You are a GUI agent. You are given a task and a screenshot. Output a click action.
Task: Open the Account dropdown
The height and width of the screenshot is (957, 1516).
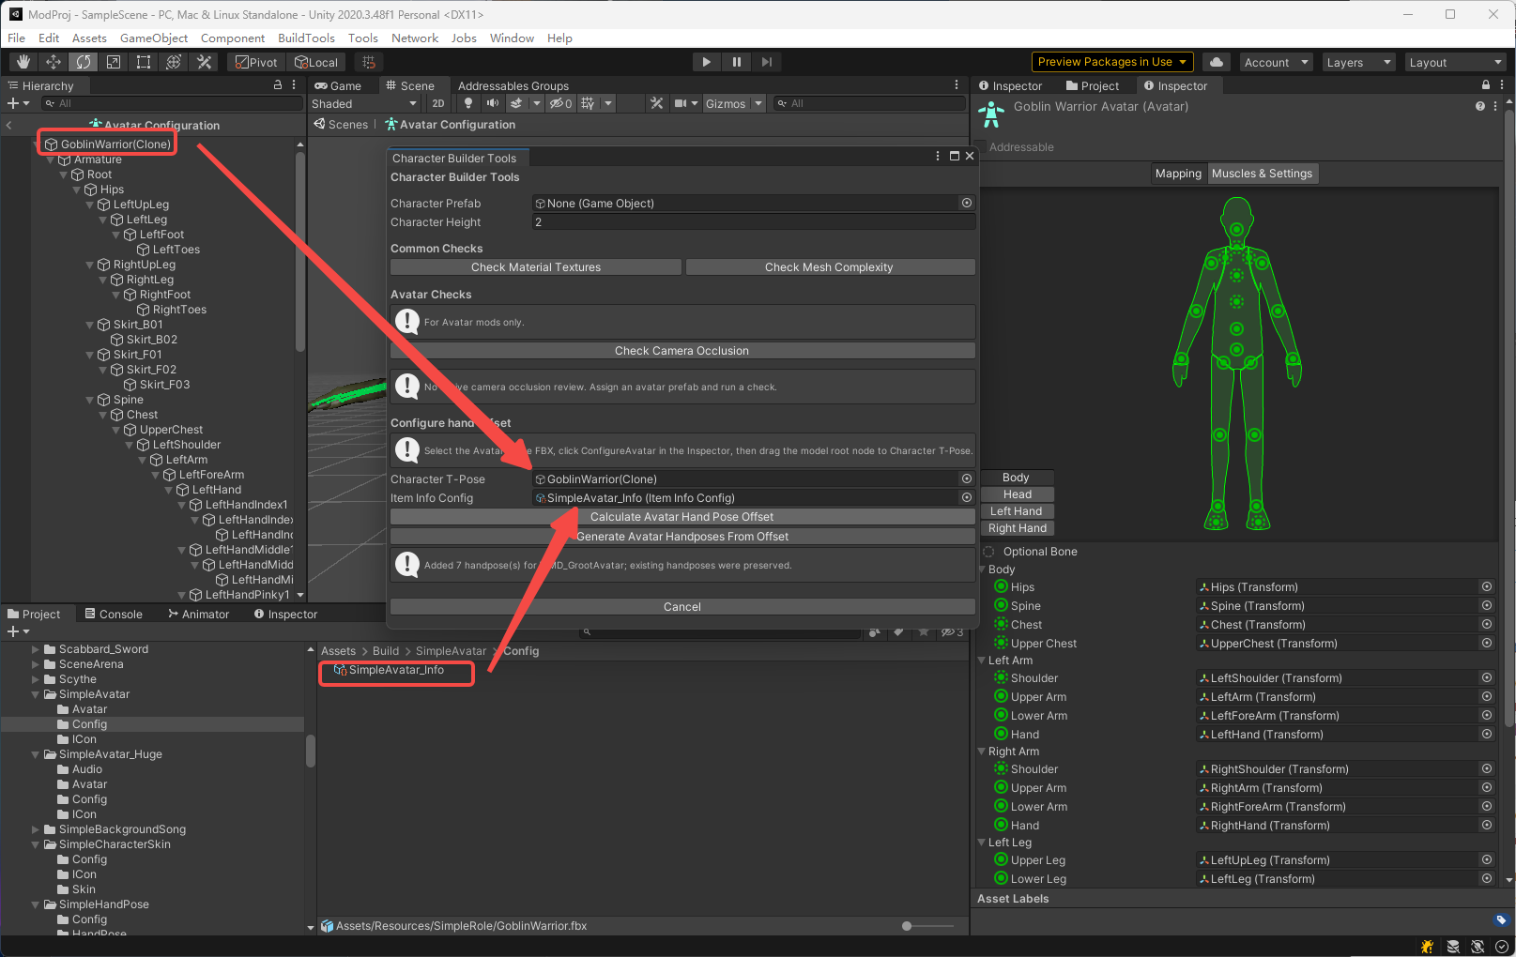pos(1276,62)
